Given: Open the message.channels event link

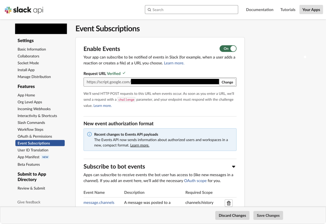Looking at the screenshot, I should 99,203.
